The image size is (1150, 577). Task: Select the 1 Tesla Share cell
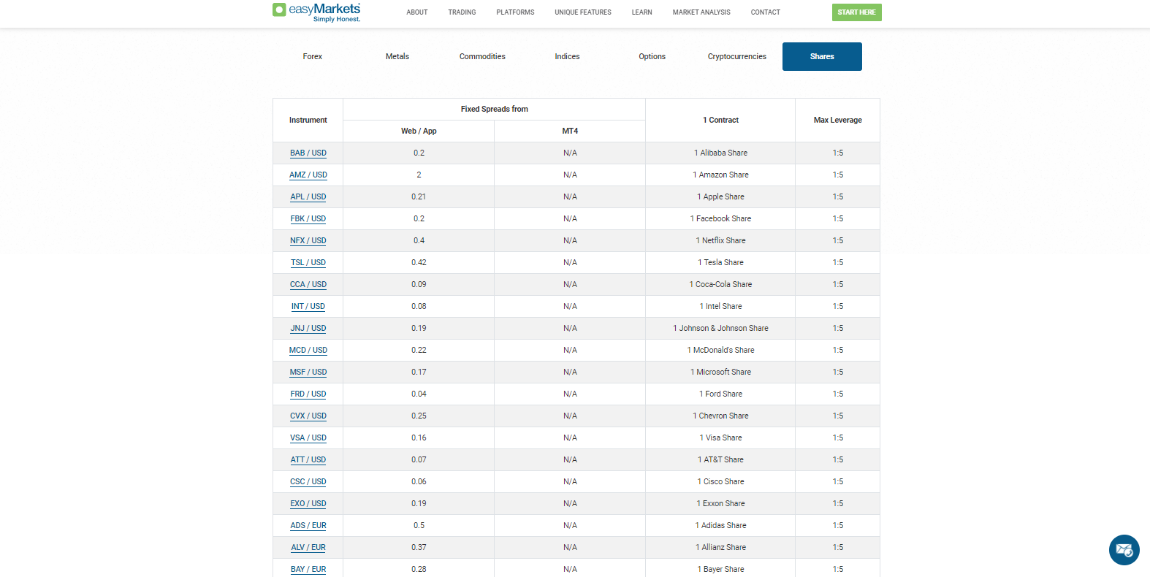721,262
